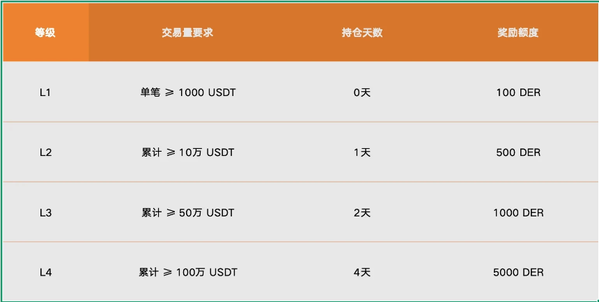
Task: Select the 0天 holding days cell
Action: pyautogui.click(x=362, y=93)
